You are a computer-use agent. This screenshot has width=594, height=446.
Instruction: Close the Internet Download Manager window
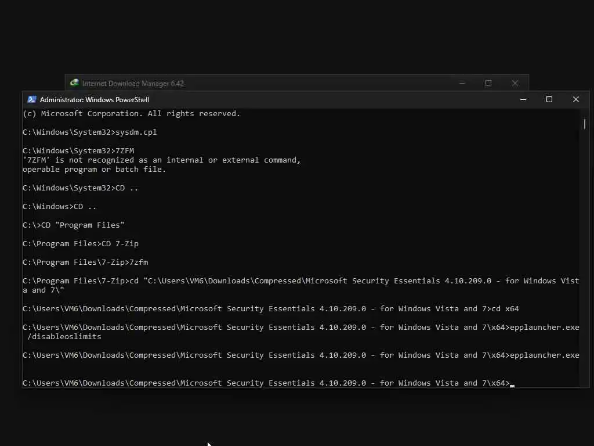515,83
